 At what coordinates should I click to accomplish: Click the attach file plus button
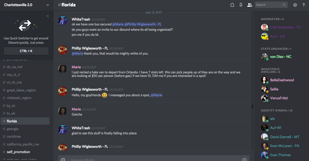[63, 159]
